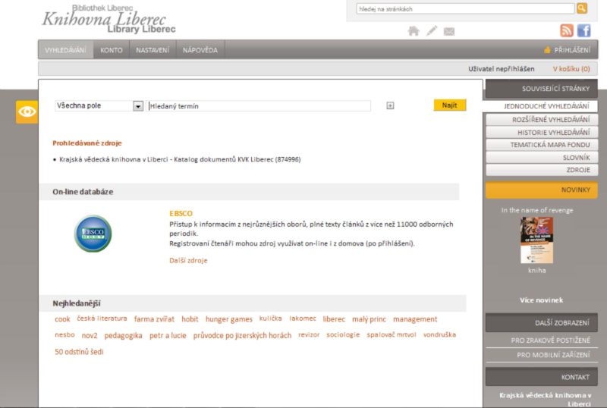Click the pencil edit icon in header
The width and height of the screenshot is (607, 408).
[432, 31]
